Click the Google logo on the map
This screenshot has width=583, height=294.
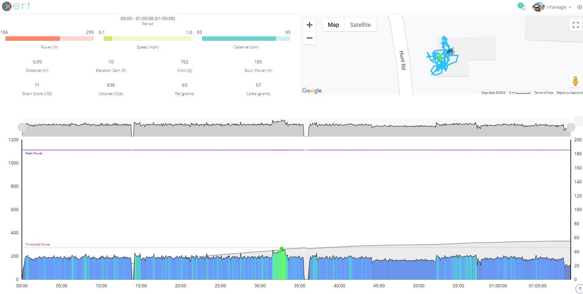click(x=311, y=91)
